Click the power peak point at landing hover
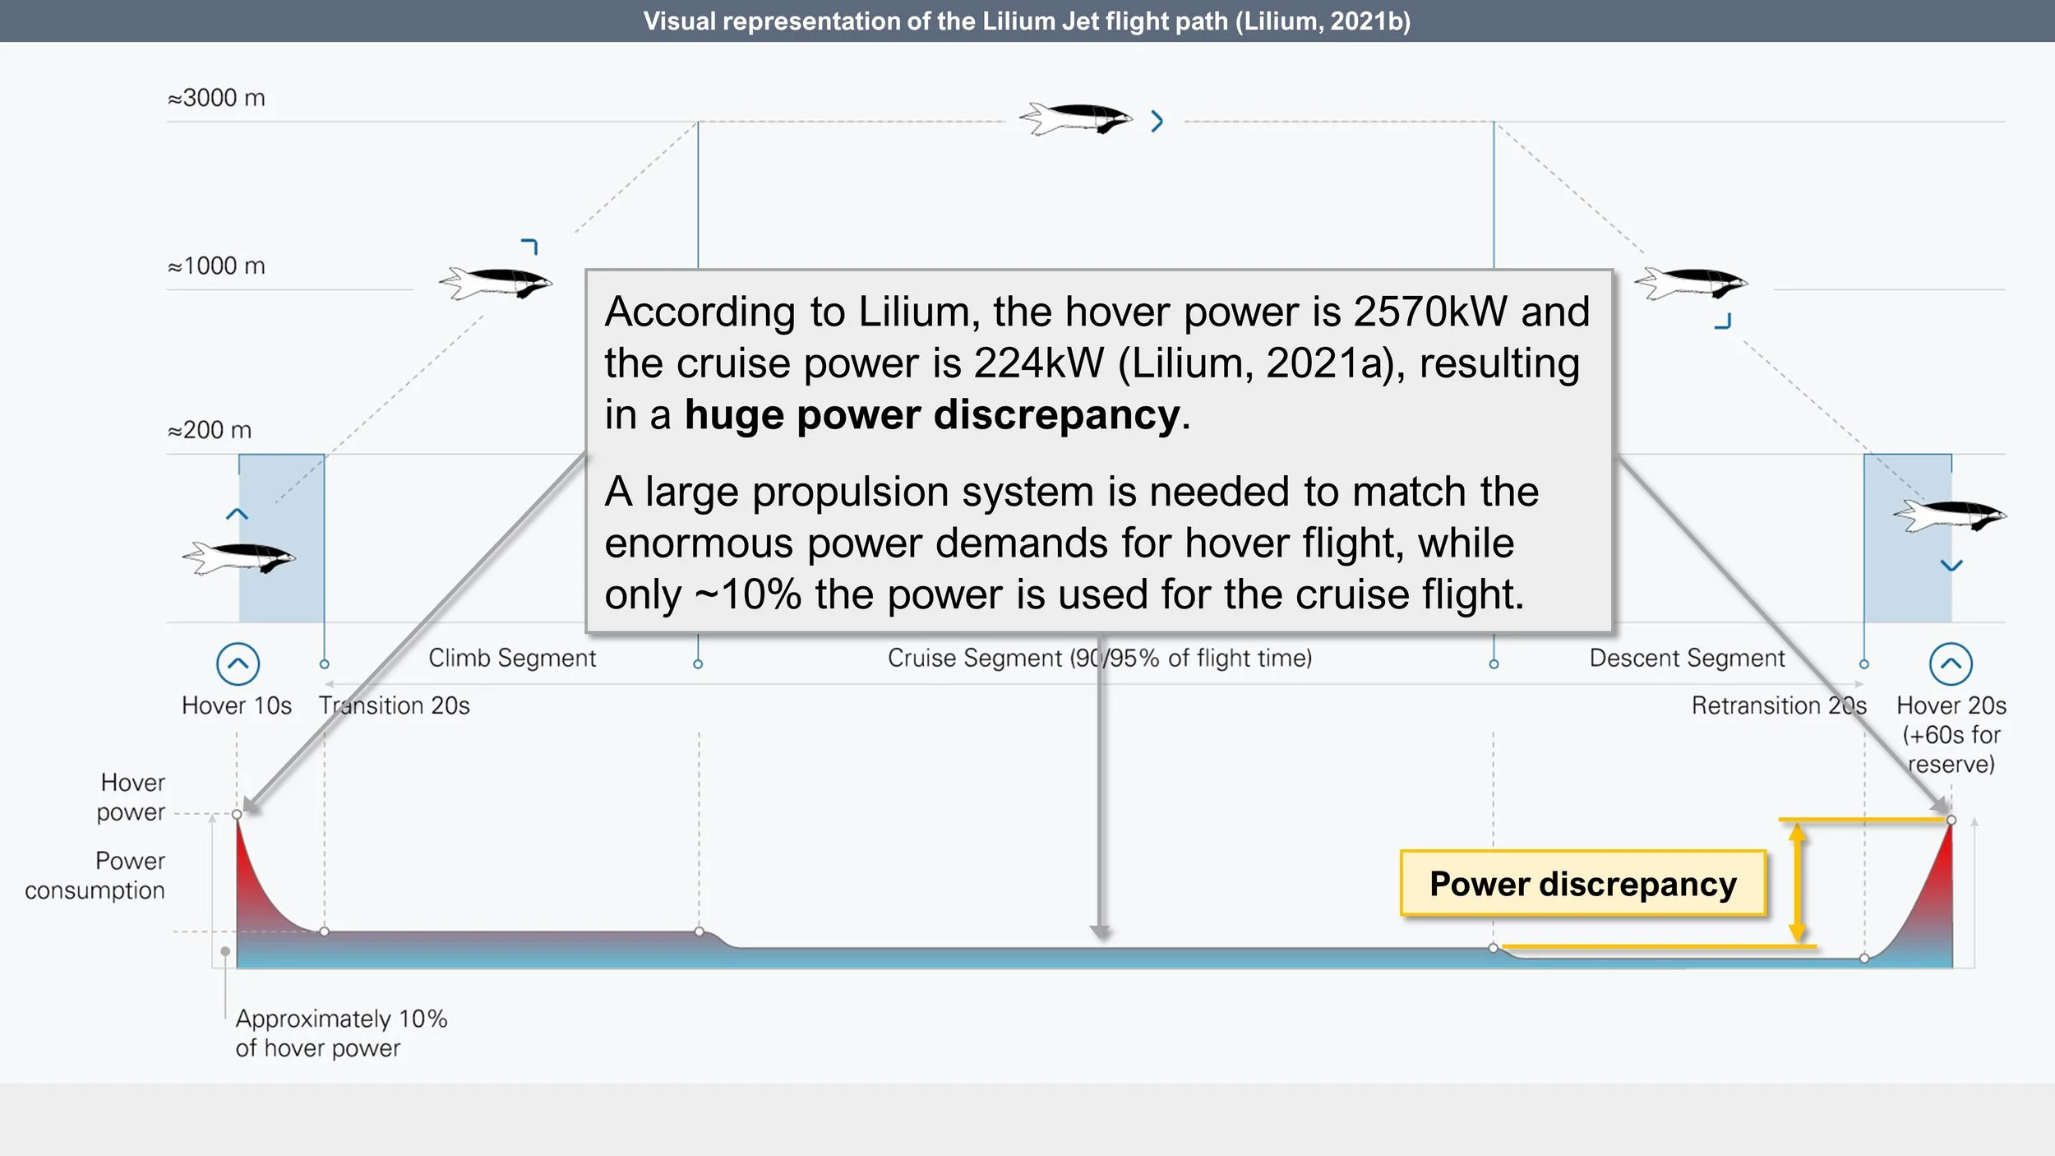The image size is (2055, 1156). click(x=1951, y=820)
